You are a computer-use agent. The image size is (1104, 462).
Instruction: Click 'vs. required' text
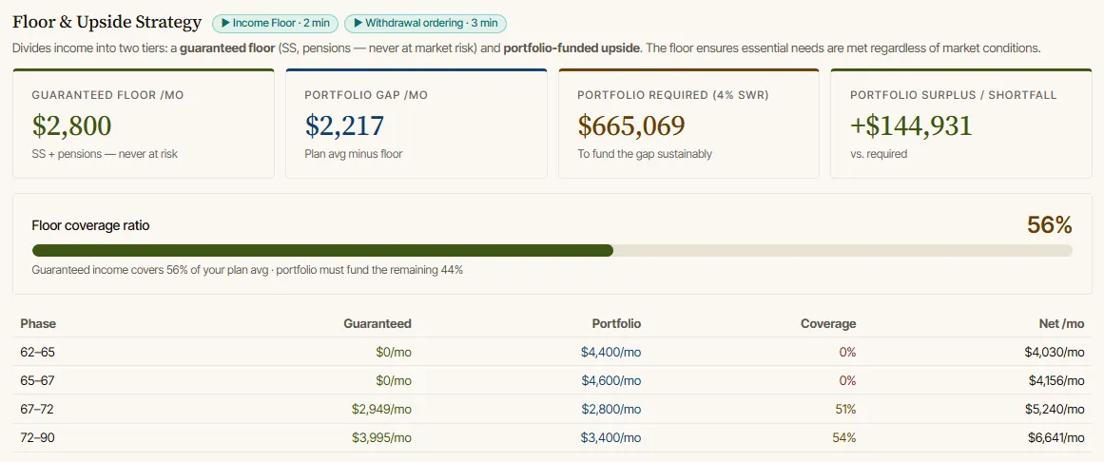pyautogui.click(x=879, y=154)
